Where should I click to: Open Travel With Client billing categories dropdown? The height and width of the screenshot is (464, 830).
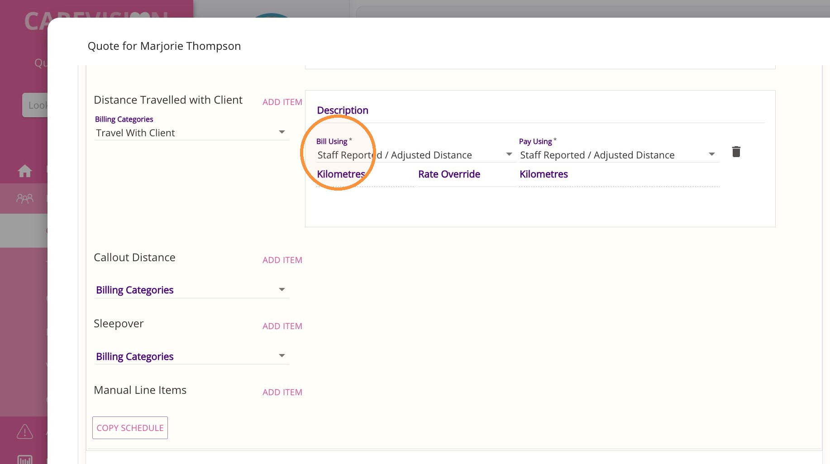(191, 133)
